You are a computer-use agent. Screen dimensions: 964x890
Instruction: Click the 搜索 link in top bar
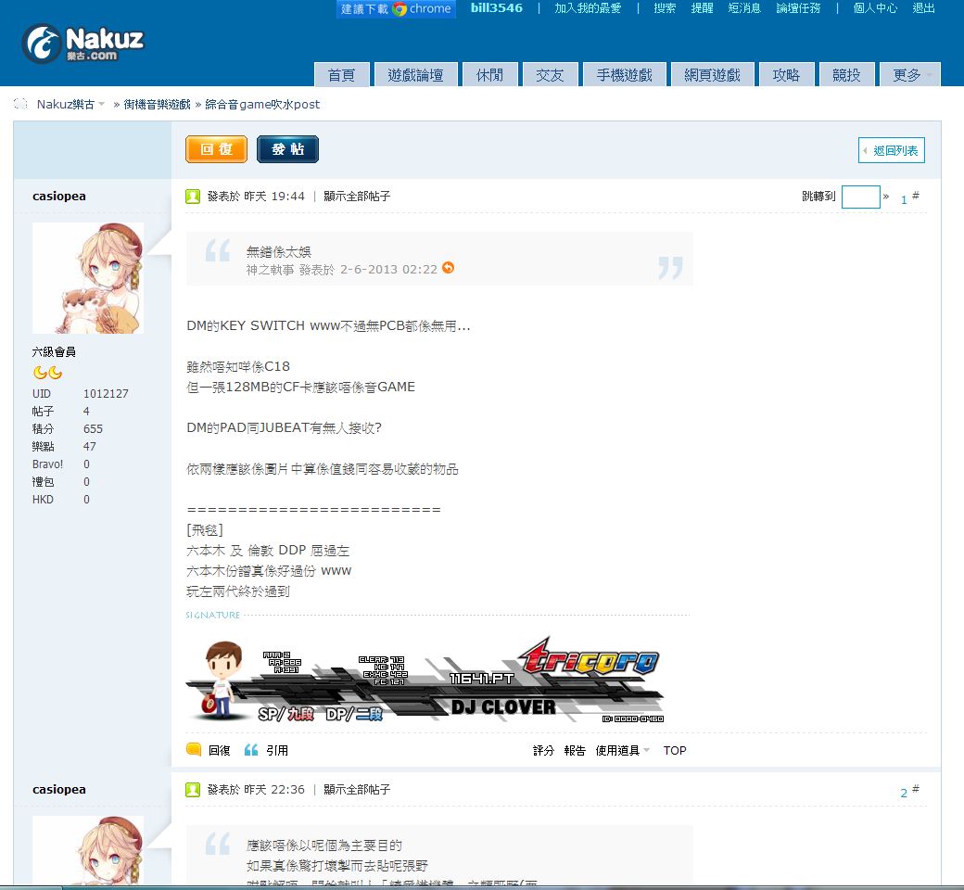[x=665, y=8]
